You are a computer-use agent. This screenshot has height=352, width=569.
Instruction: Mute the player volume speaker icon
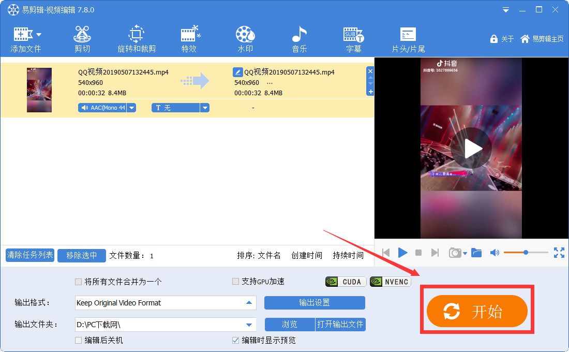coord(495,253)
